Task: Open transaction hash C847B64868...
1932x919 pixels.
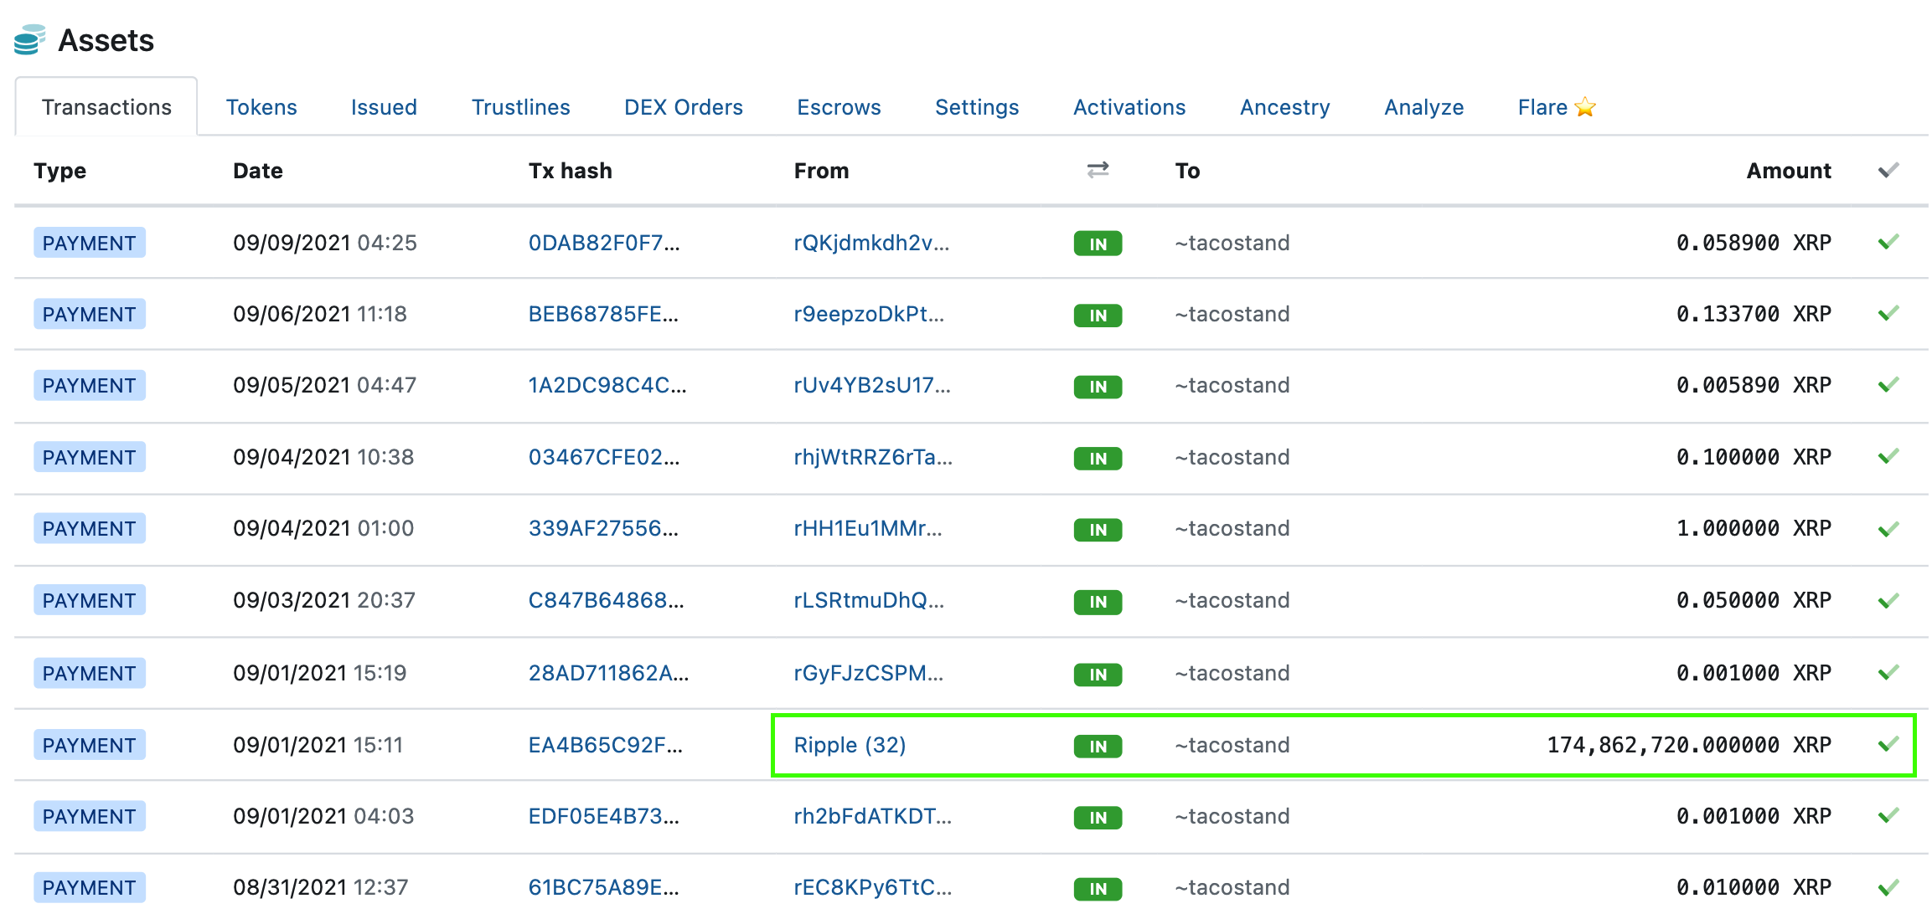Action: (x=606, y=600)
